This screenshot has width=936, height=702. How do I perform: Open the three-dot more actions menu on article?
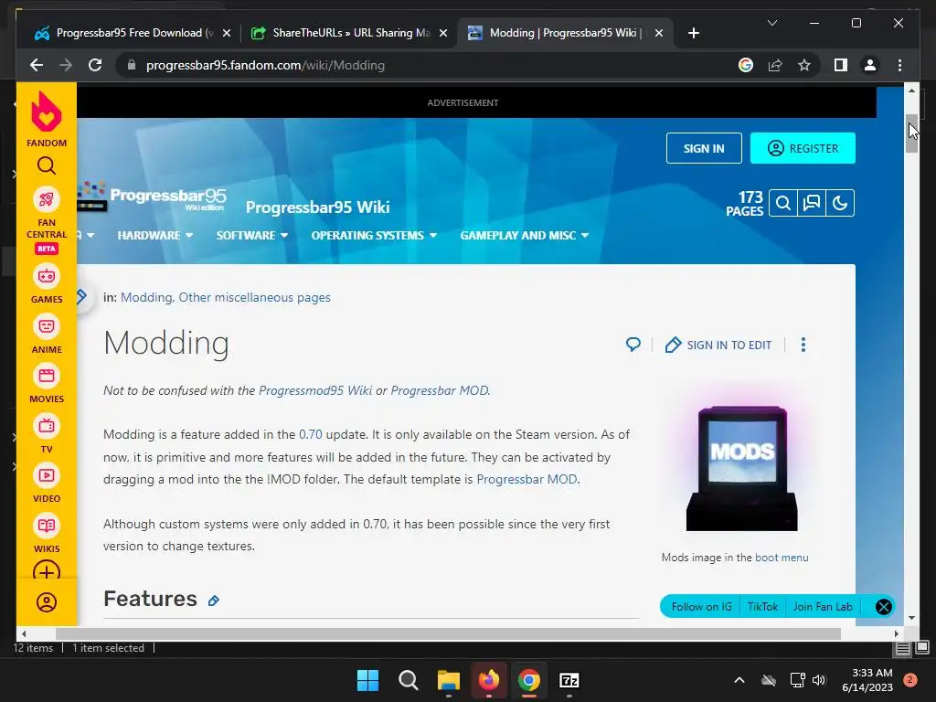pos(803,345)
